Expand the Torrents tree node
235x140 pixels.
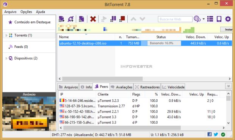[x=6, y=35]
